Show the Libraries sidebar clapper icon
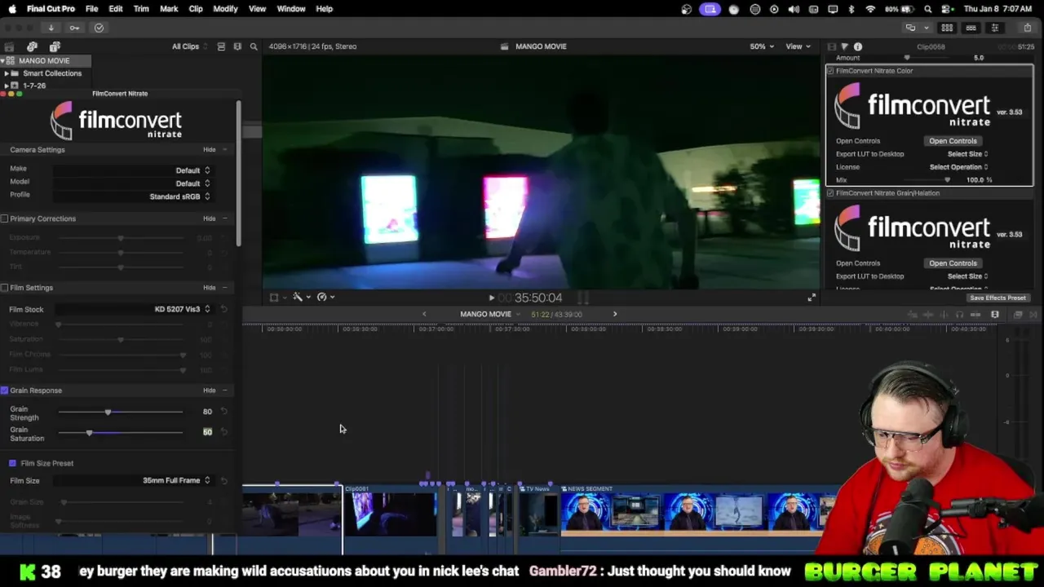Image resolution: width=1044 pixels, height=587 pixels. point(9,46)
